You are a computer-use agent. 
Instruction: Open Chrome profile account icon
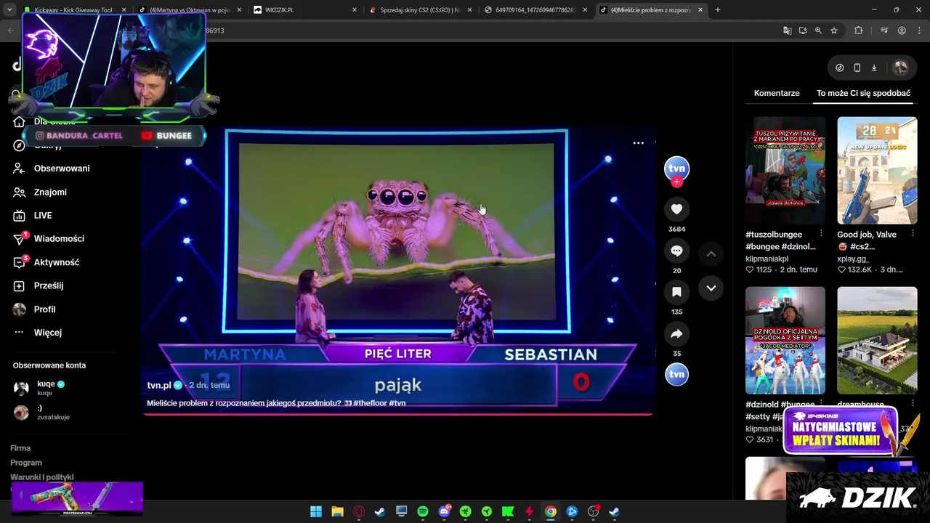pyautogui.click(x=902, y=31)
